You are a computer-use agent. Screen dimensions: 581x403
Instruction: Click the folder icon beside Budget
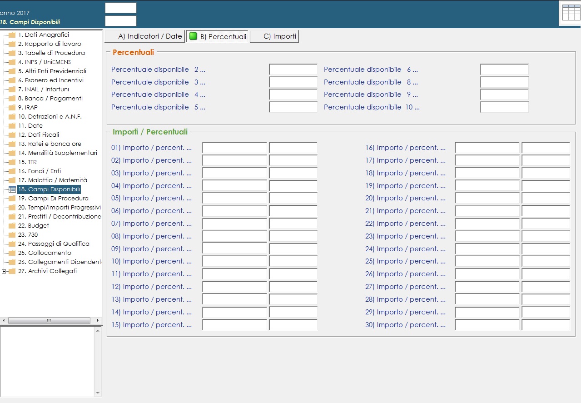(12, 226)
